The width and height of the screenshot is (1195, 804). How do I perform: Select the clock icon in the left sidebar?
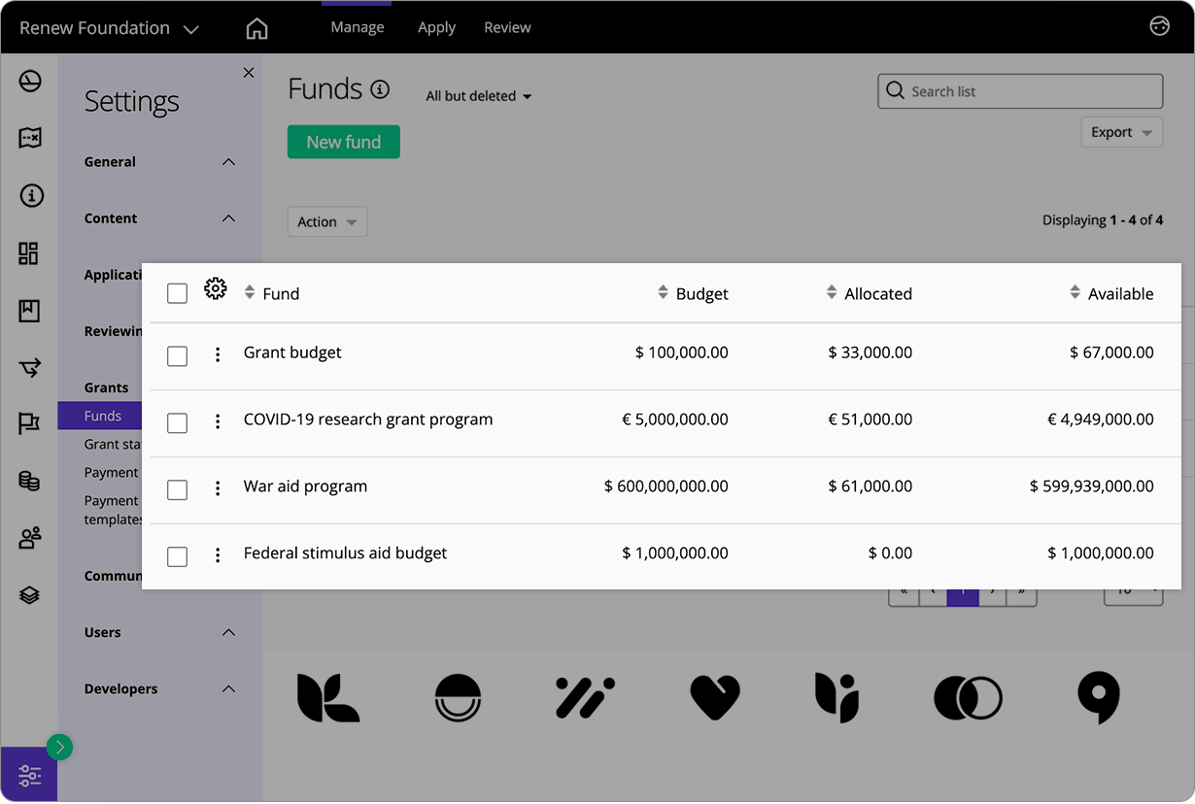30,82
